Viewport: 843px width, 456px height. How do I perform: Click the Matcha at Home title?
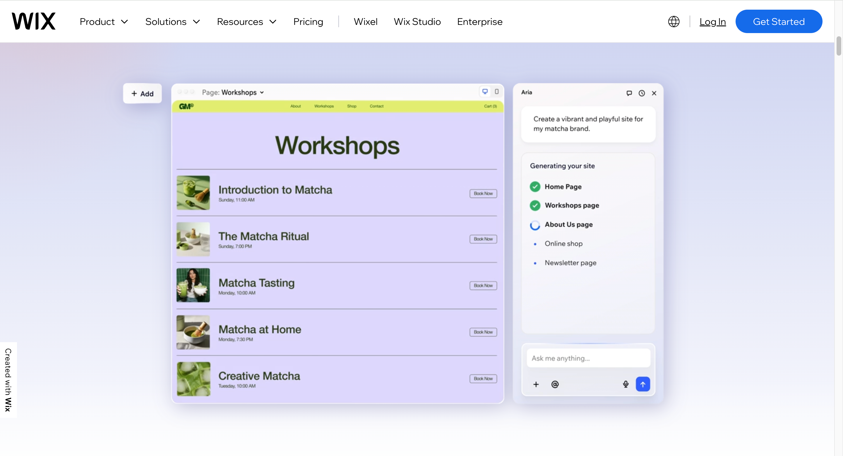(x=260, y=329)
